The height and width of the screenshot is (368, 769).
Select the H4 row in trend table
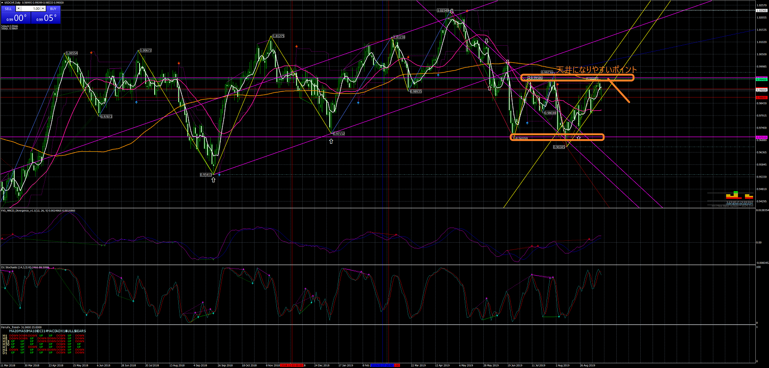coord(43,350)
